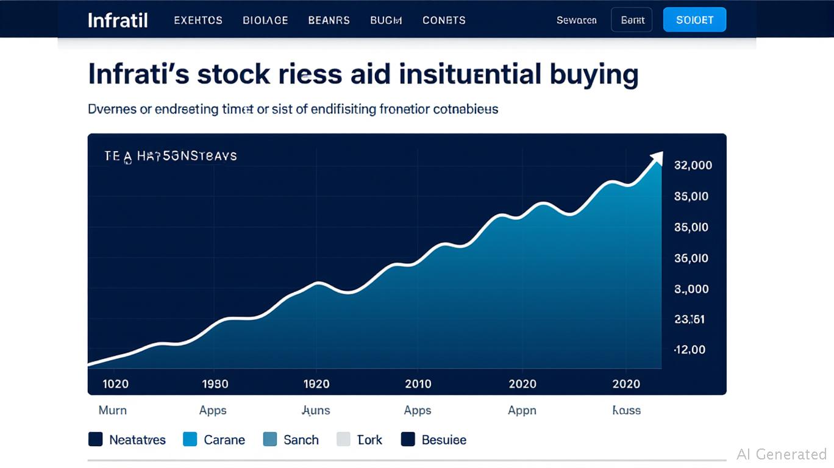
Task: Click the white arrowhead at chart peak
Action: (657, 158)
